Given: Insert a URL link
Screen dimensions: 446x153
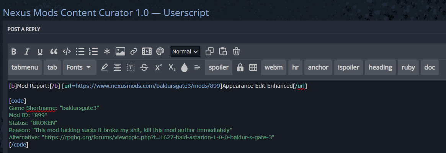Looking at the screenshot, I should click(134, 52).
